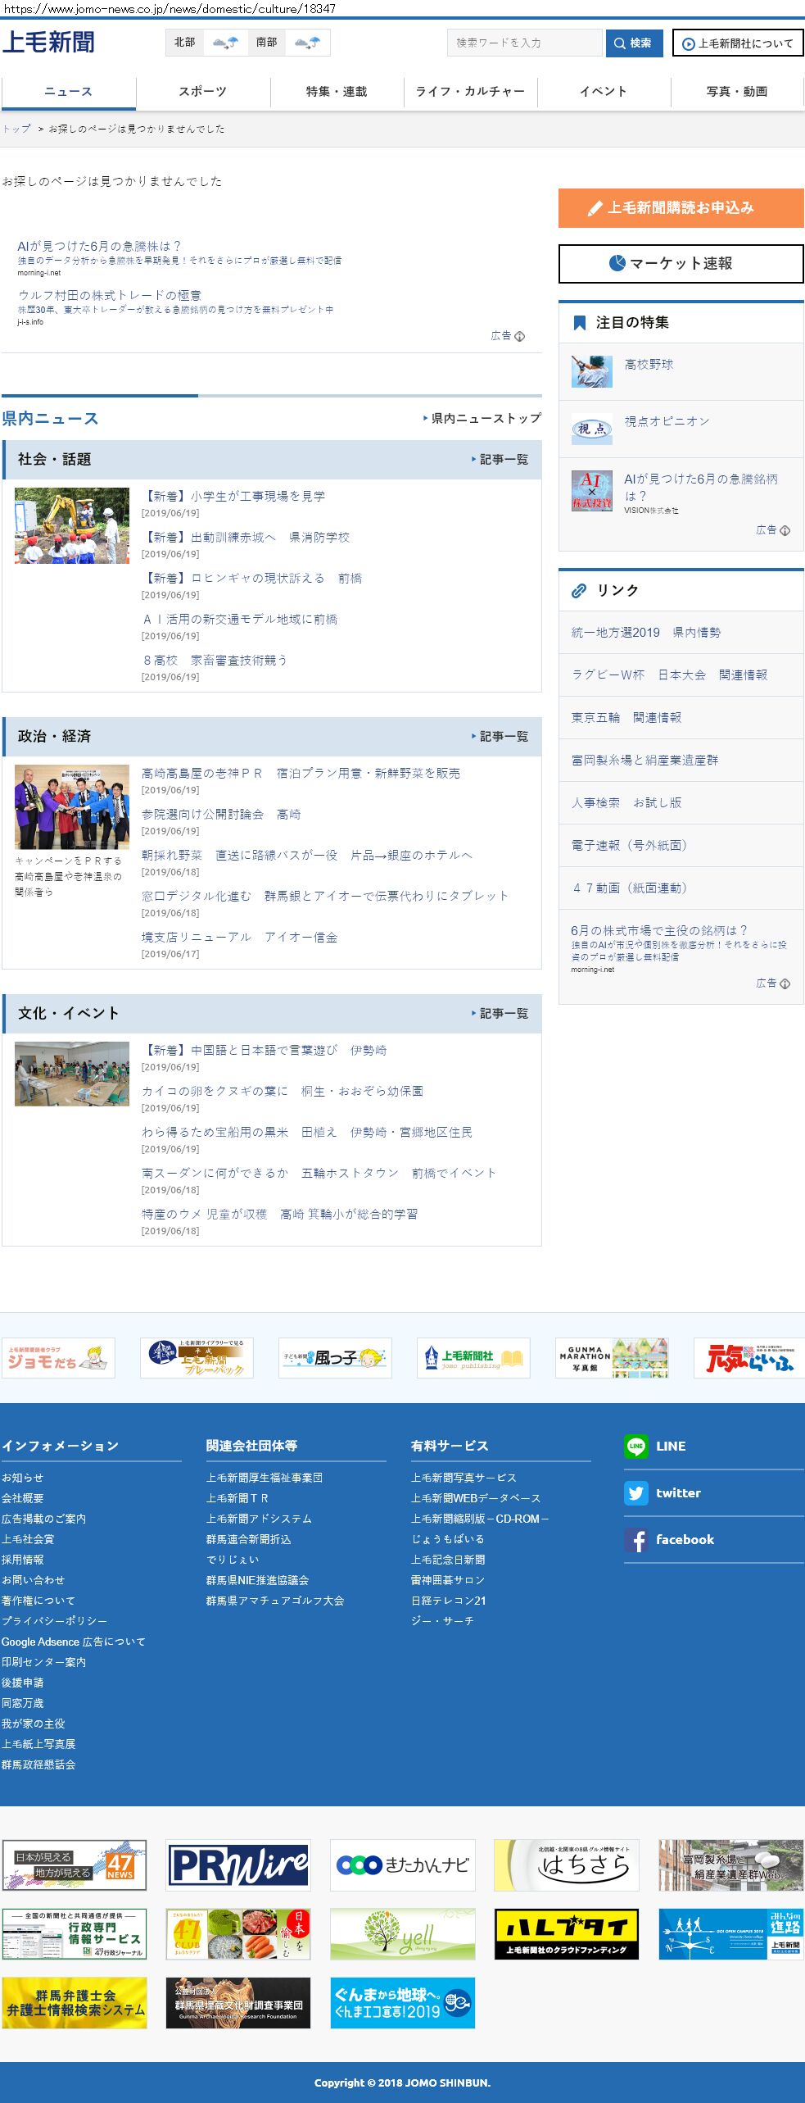This screenshot has height=2103, width=805.
Task: Open the PR Wire banner logo
Action: point(238,1865)
